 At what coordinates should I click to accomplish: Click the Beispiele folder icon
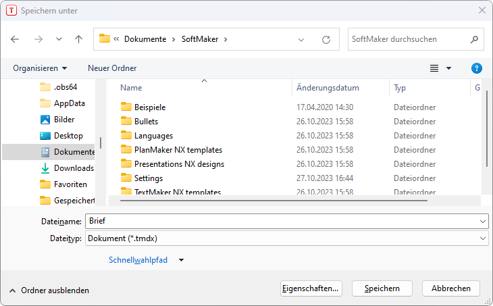click(x=126, y=107)
